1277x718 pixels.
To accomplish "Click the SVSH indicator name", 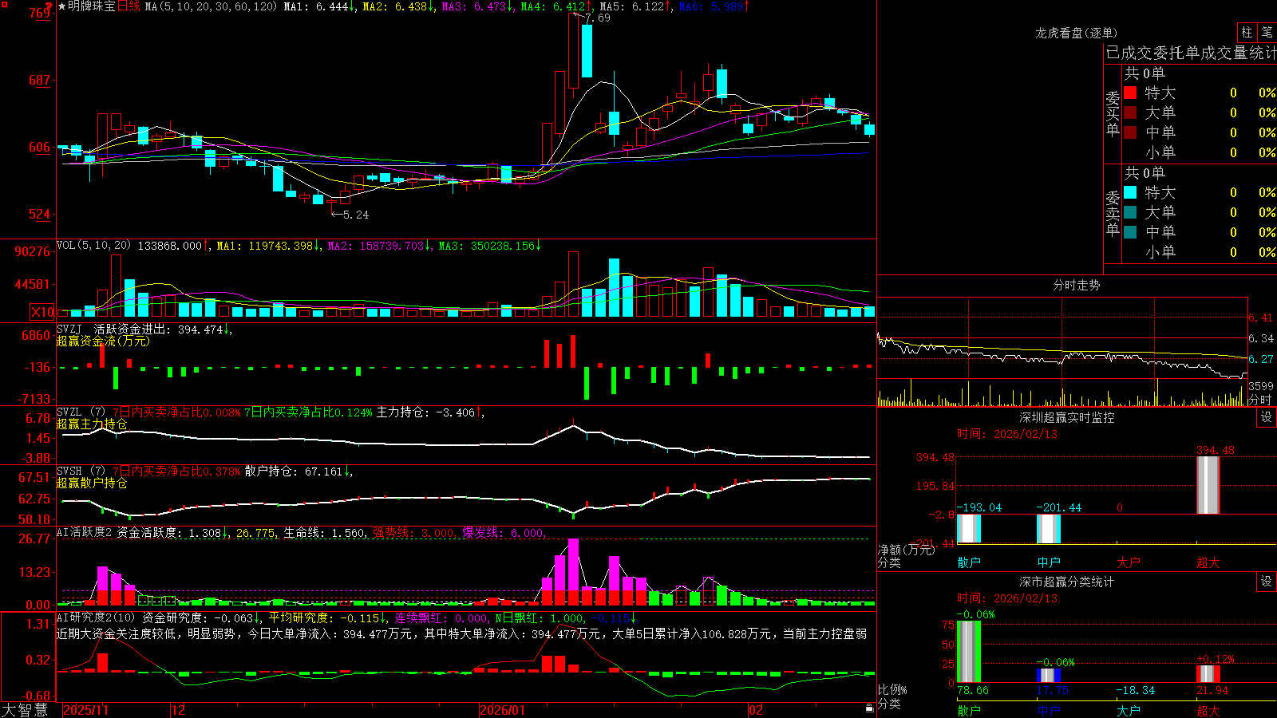I will (x=69, y=471).
